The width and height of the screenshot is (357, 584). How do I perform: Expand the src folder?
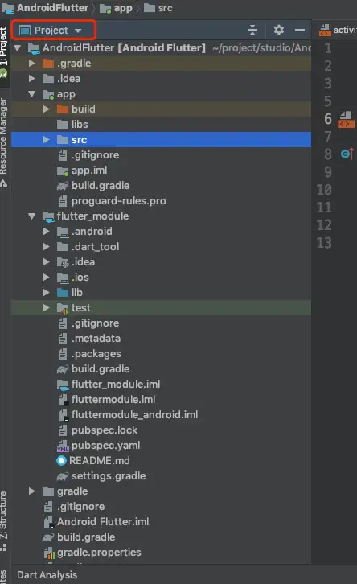[x=46, y=140]
